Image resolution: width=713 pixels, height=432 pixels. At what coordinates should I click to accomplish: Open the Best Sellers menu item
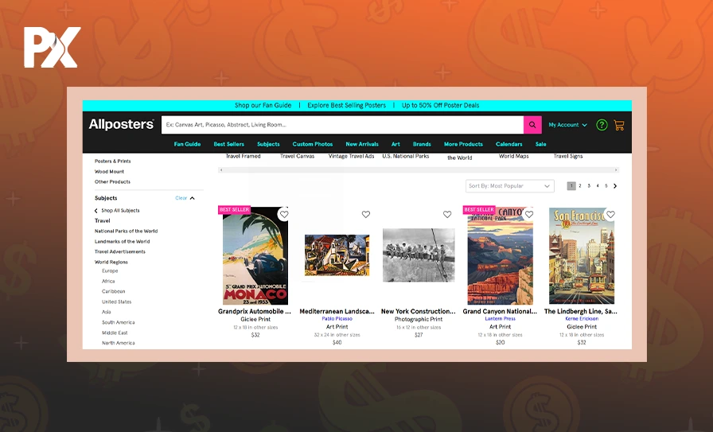coord(229,144)
